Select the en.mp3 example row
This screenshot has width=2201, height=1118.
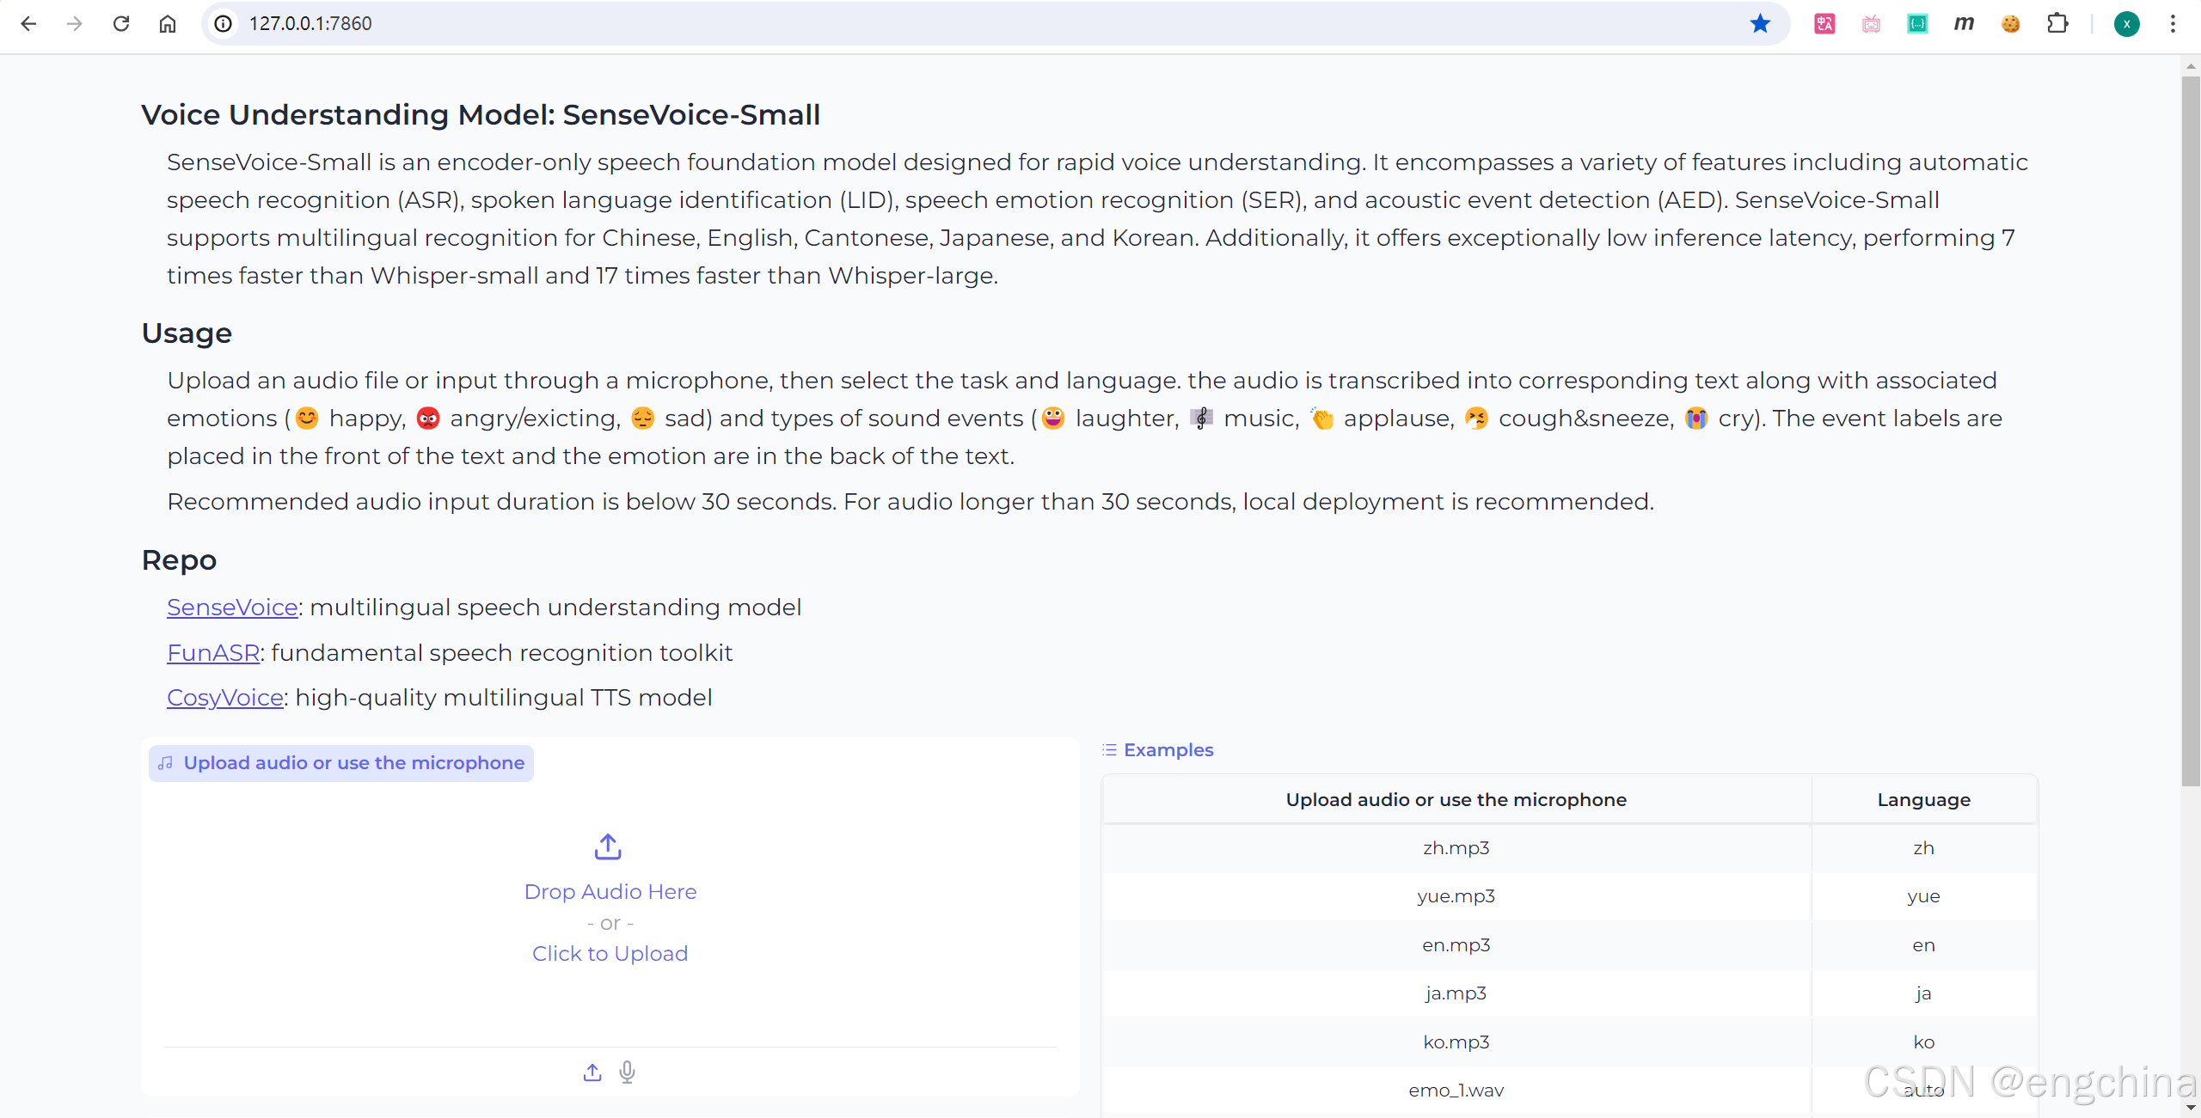click(1570, 945)
